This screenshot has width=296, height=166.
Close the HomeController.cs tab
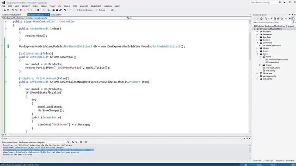(x=49, y=15)
